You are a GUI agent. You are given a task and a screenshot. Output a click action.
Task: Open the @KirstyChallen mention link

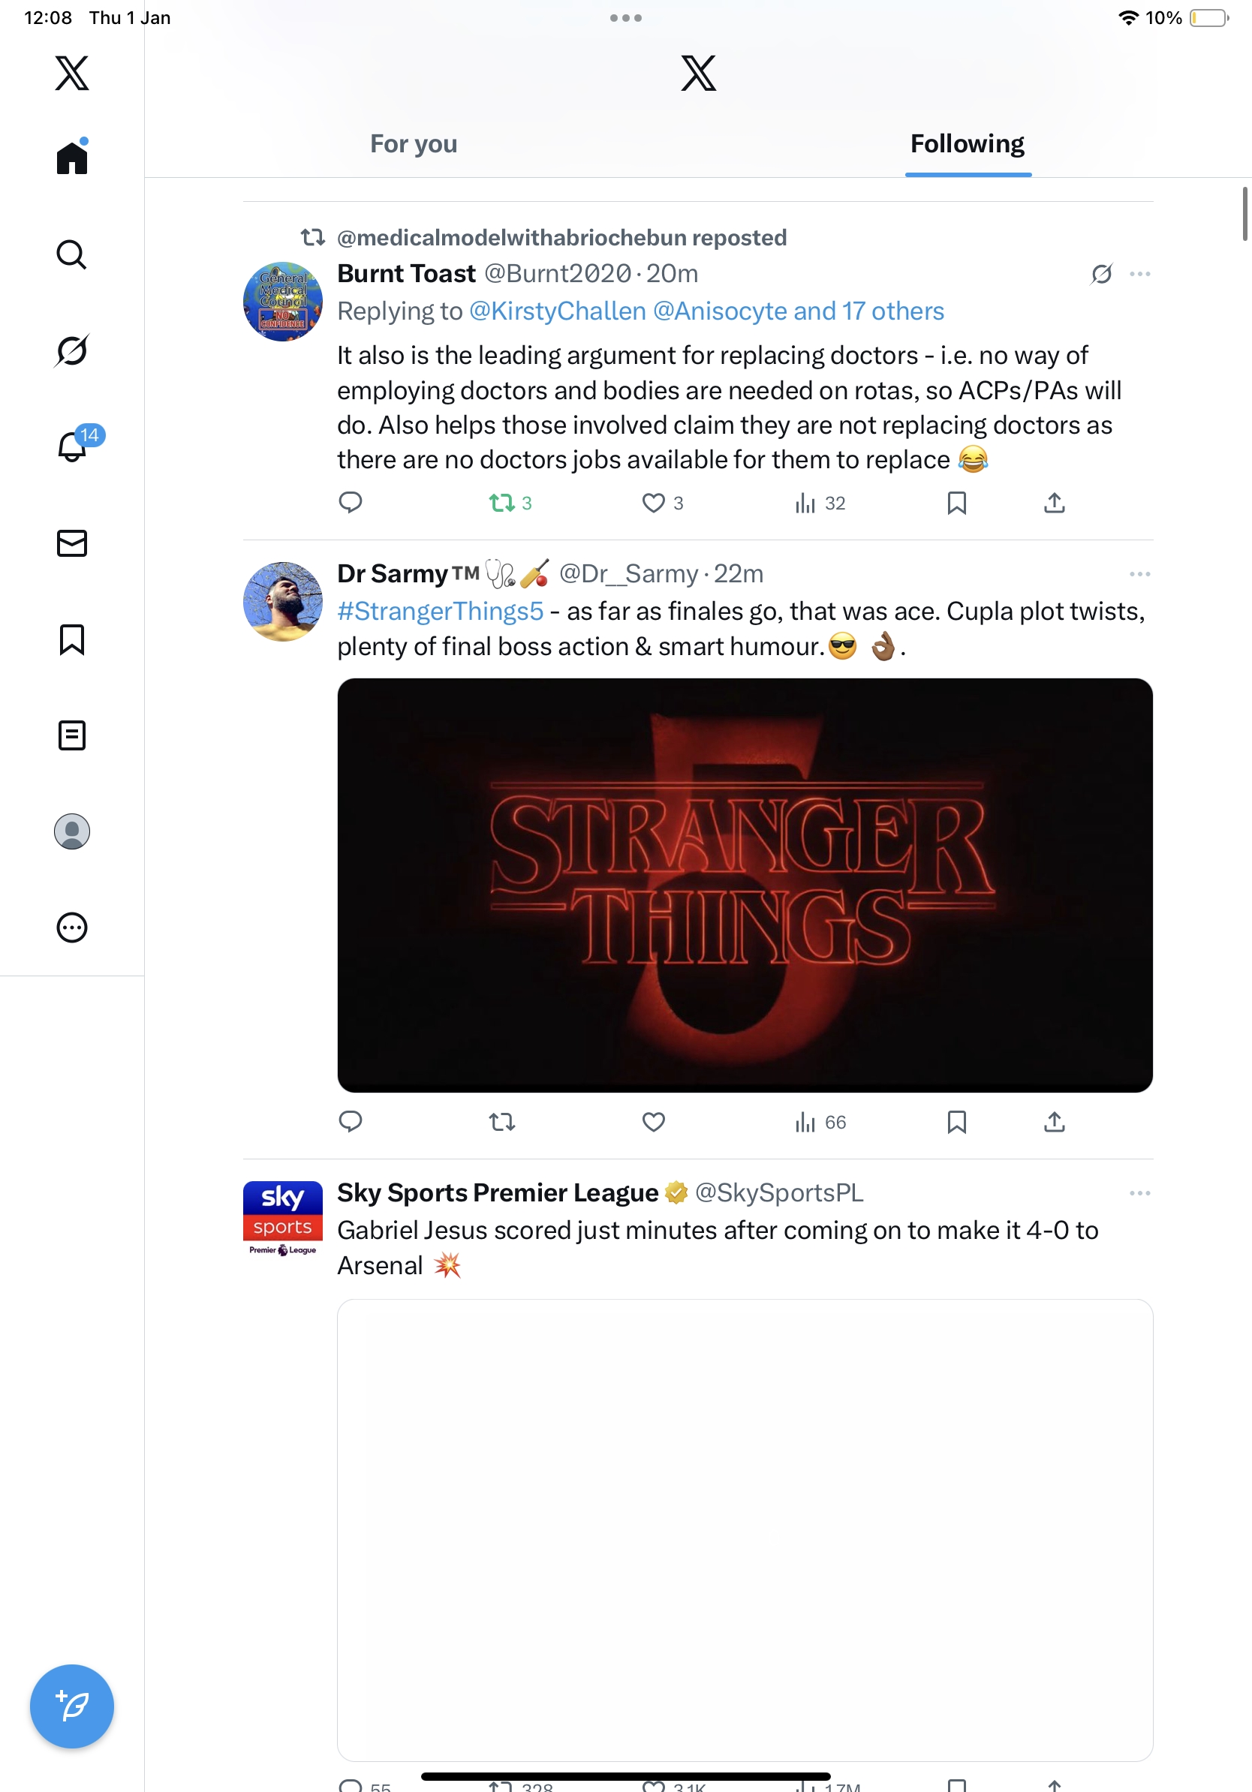pos(557,311)
